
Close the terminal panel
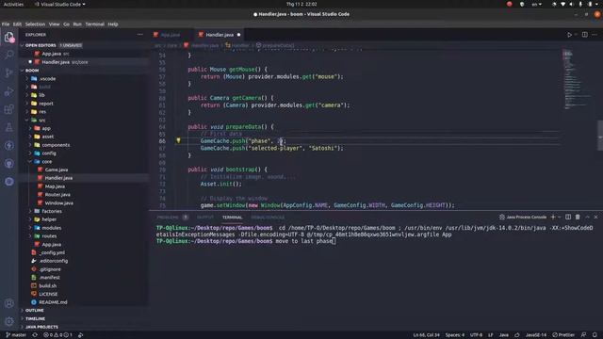coord(595,218)
